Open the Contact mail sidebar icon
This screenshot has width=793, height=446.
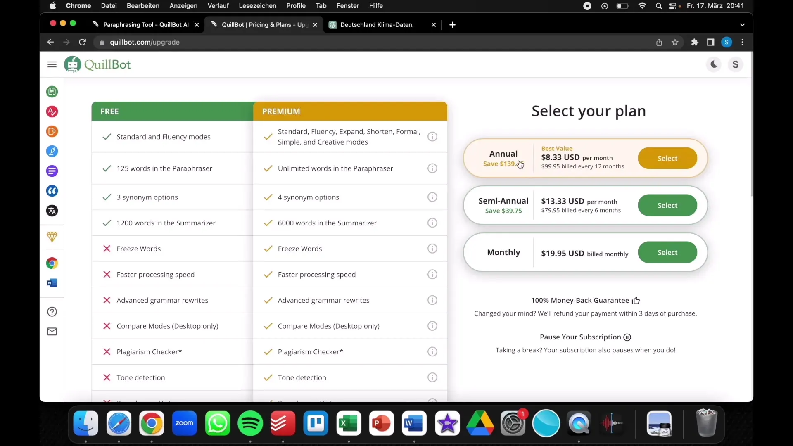pyautogui.click(x=52, y=332)
